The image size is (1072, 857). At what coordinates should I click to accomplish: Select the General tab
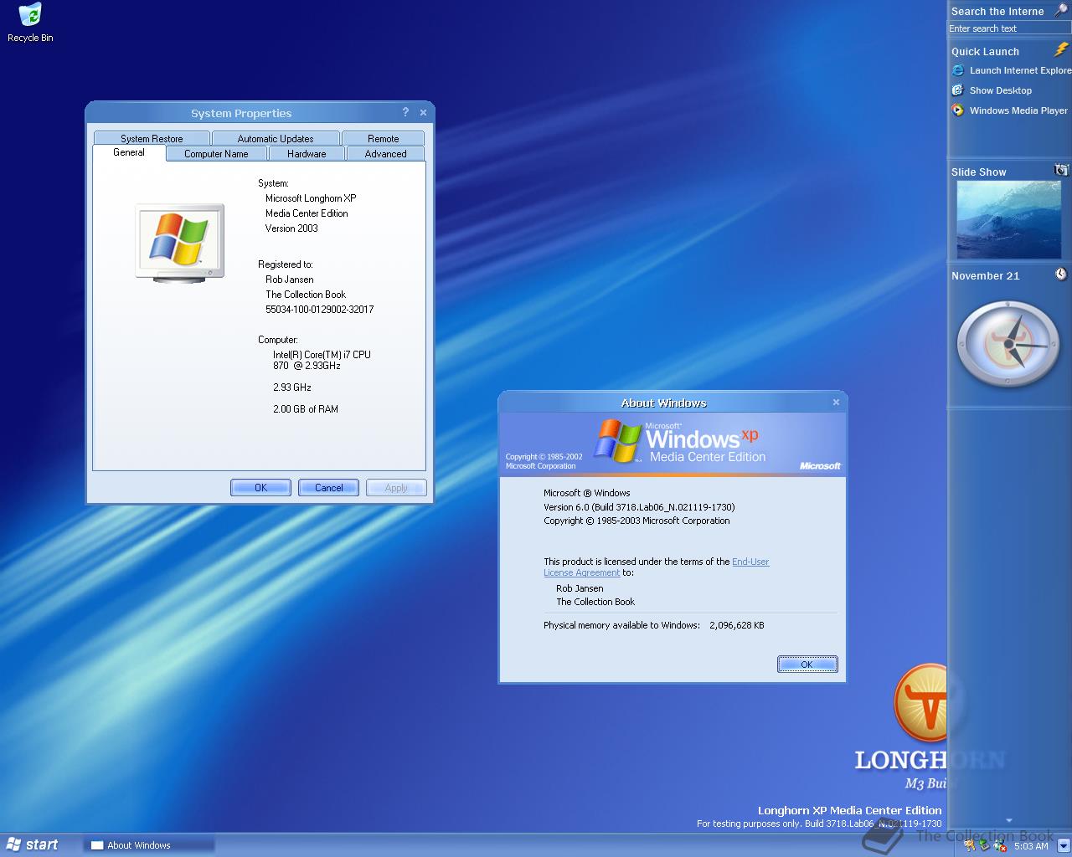[129, 152]
